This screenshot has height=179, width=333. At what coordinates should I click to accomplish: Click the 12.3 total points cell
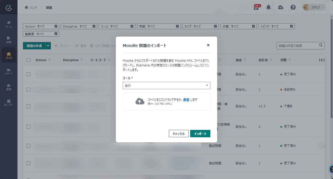point(262,106)
